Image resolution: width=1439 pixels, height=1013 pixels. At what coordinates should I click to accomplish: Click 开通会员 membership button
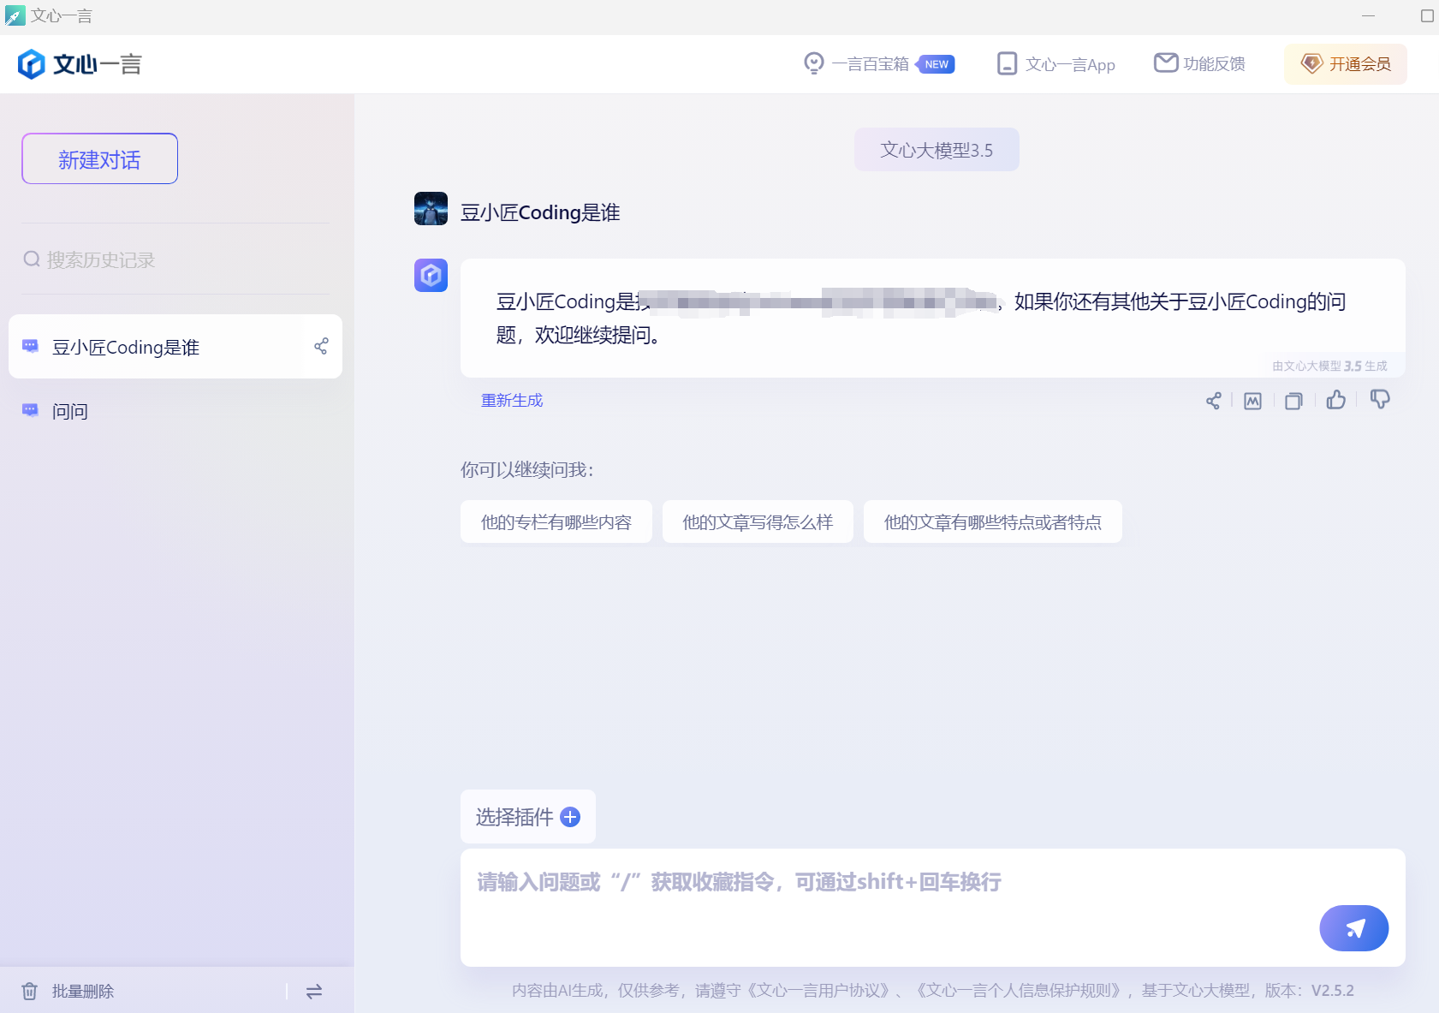[1345, 64]
